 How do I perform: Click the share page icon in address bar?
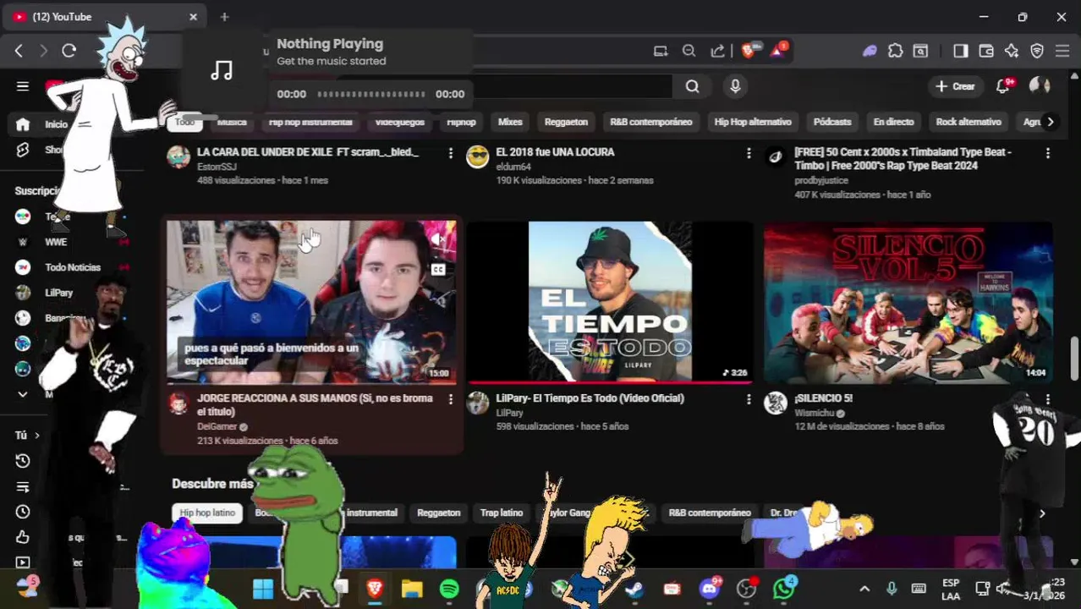(717, 51)
